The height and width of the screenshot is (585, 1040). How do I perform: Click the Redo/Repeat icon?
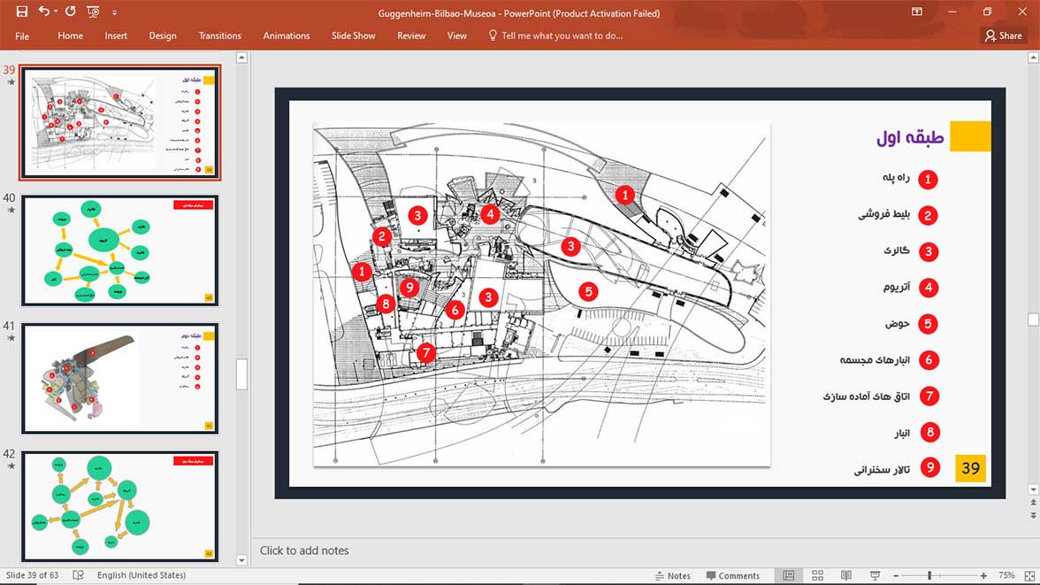[71, 12]
